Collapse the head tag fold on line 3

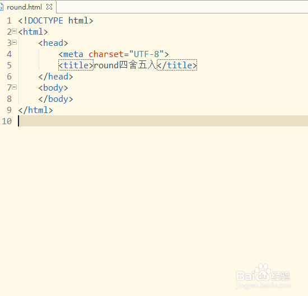pyautogui.click(x=15, y=42)
